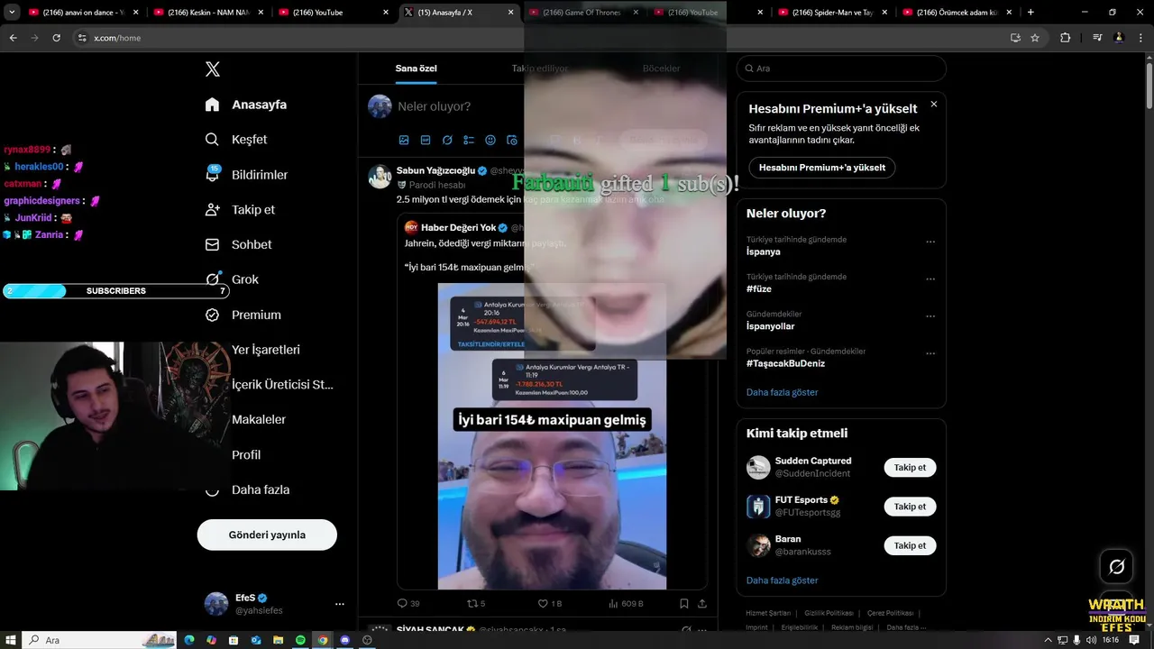Show more trends under Neler oluyor

(783, 392)
